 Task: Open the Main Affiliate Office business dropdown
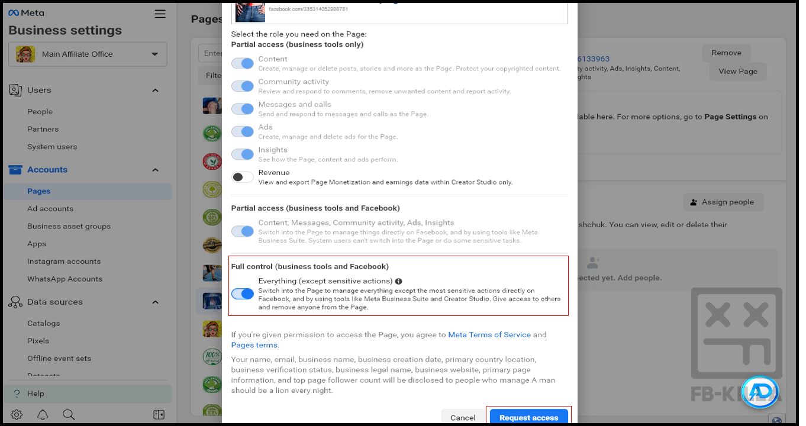tap(88, 54)
